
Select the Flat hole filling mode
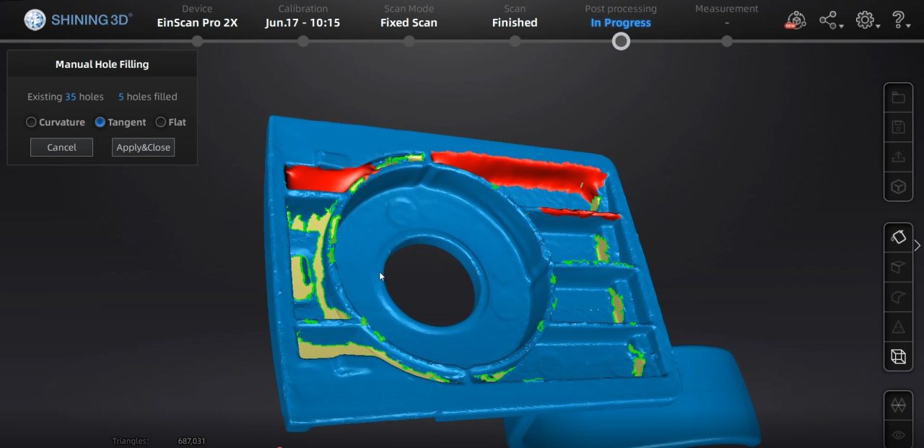coord(160,122)
